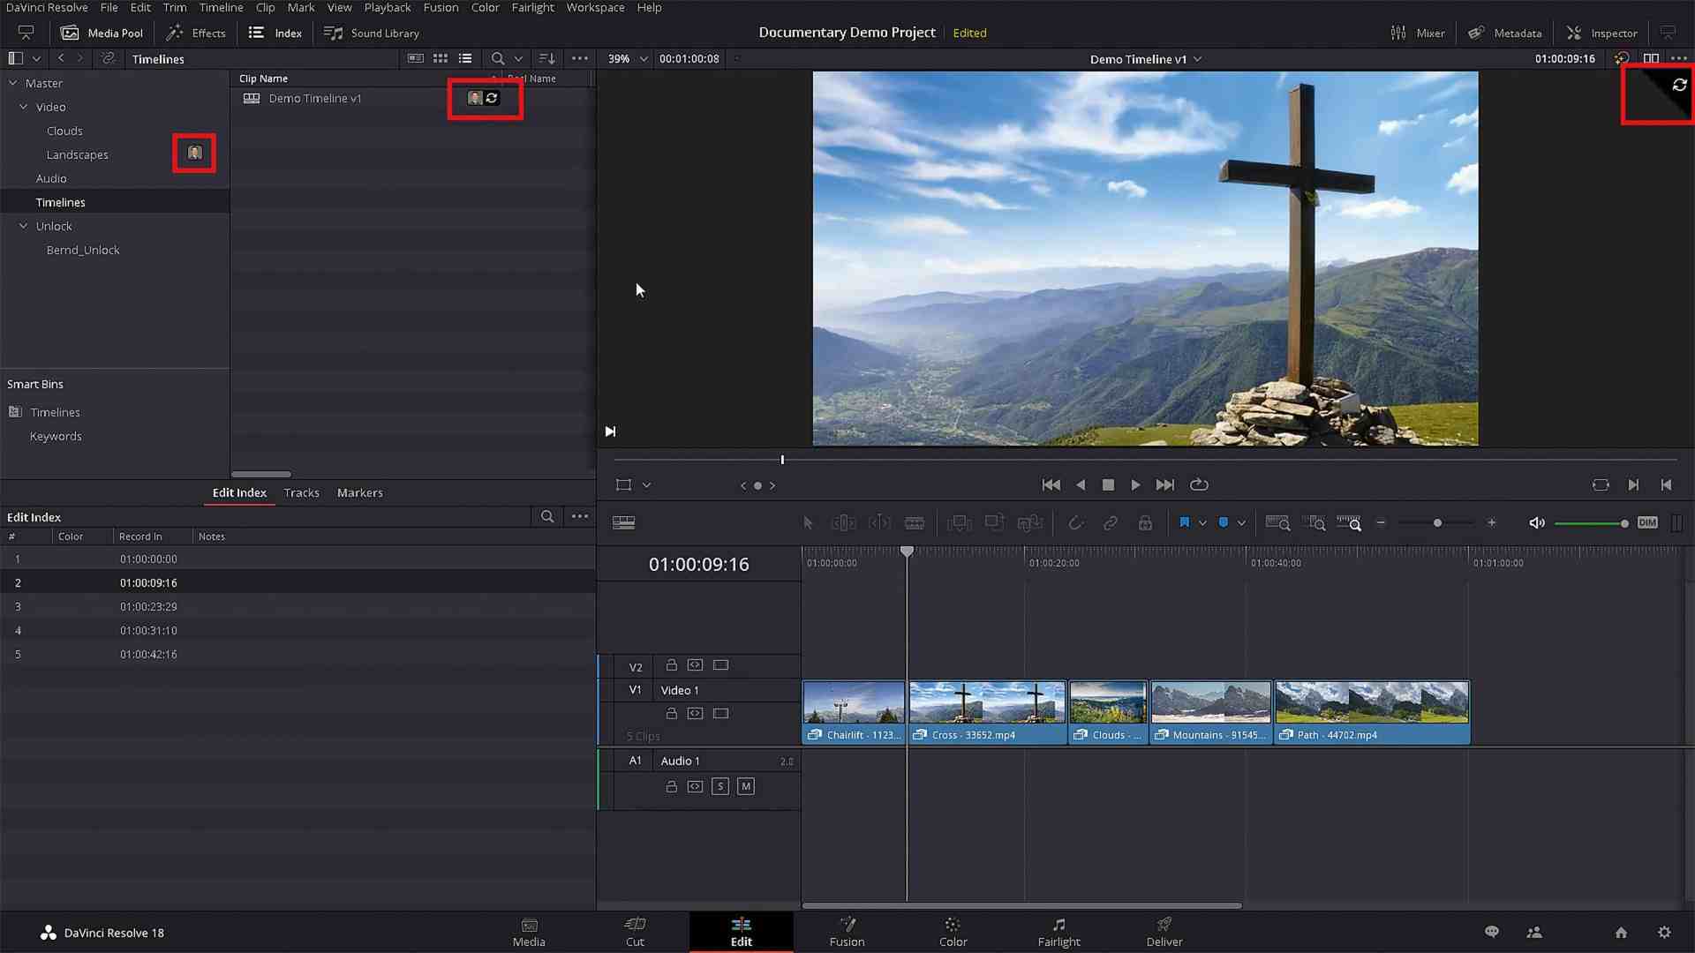This screenshot has width=1695, height=953.
Task: Open the Demo Timeline v1 timeline dropdown
Action: pyautogui.click(x=1198, y=59)
